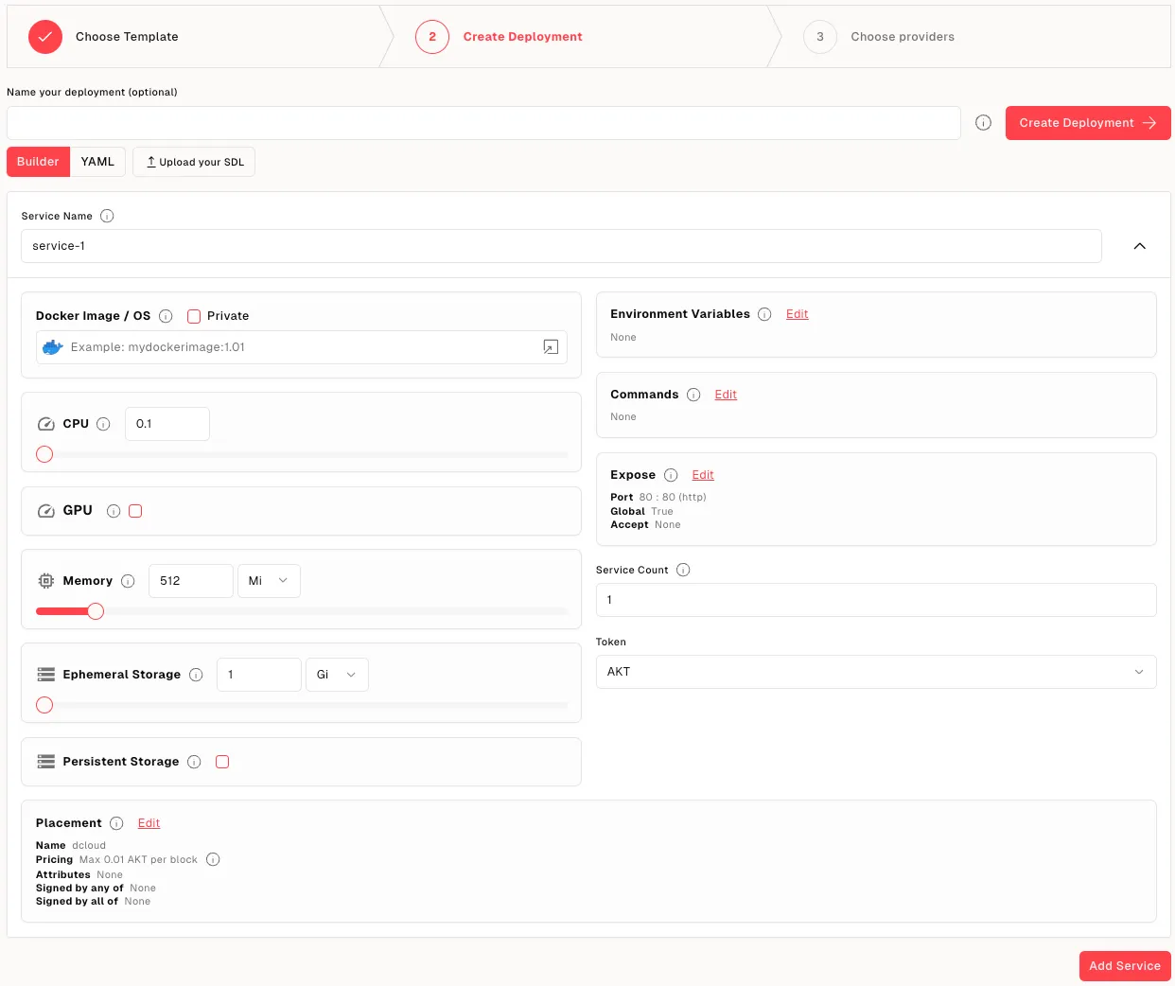1175x986 pixels.
Task: Collapse the service-1 section with chevron
Action: (x=1139, y=246)
